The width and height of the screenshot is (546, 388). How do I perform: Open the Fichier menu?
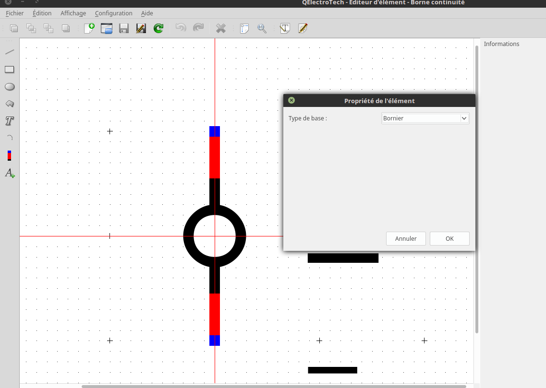pyautogui.click(x=15, y=13)
